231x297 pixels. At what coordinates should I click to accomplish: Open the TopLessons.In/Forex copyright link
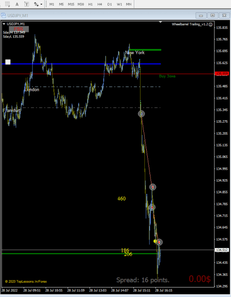[26, 281]
